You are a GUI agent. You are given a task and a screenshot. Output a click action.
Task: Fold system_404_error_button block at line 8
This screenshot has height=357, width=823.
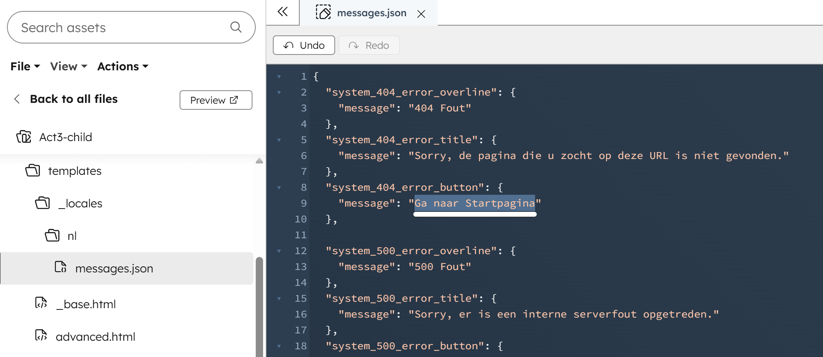pyautogui.click(x=279, y=187)
